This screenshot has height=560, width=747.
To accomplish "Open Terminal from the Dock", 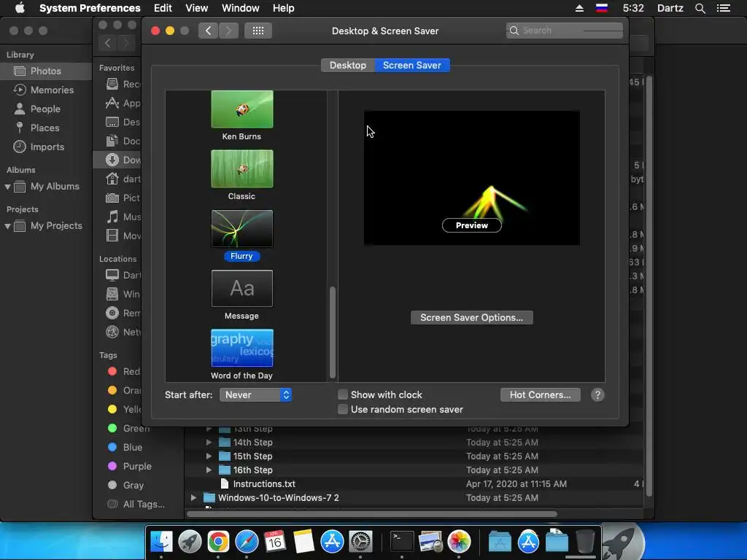I will pyautogui.click(x=402, y=542).
